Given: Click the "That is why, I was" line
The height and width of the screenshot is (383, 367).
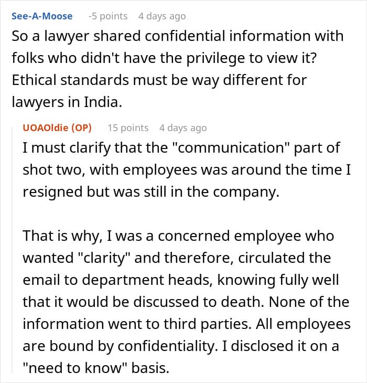Looking at the screenshot, I should tap(178, 236).
